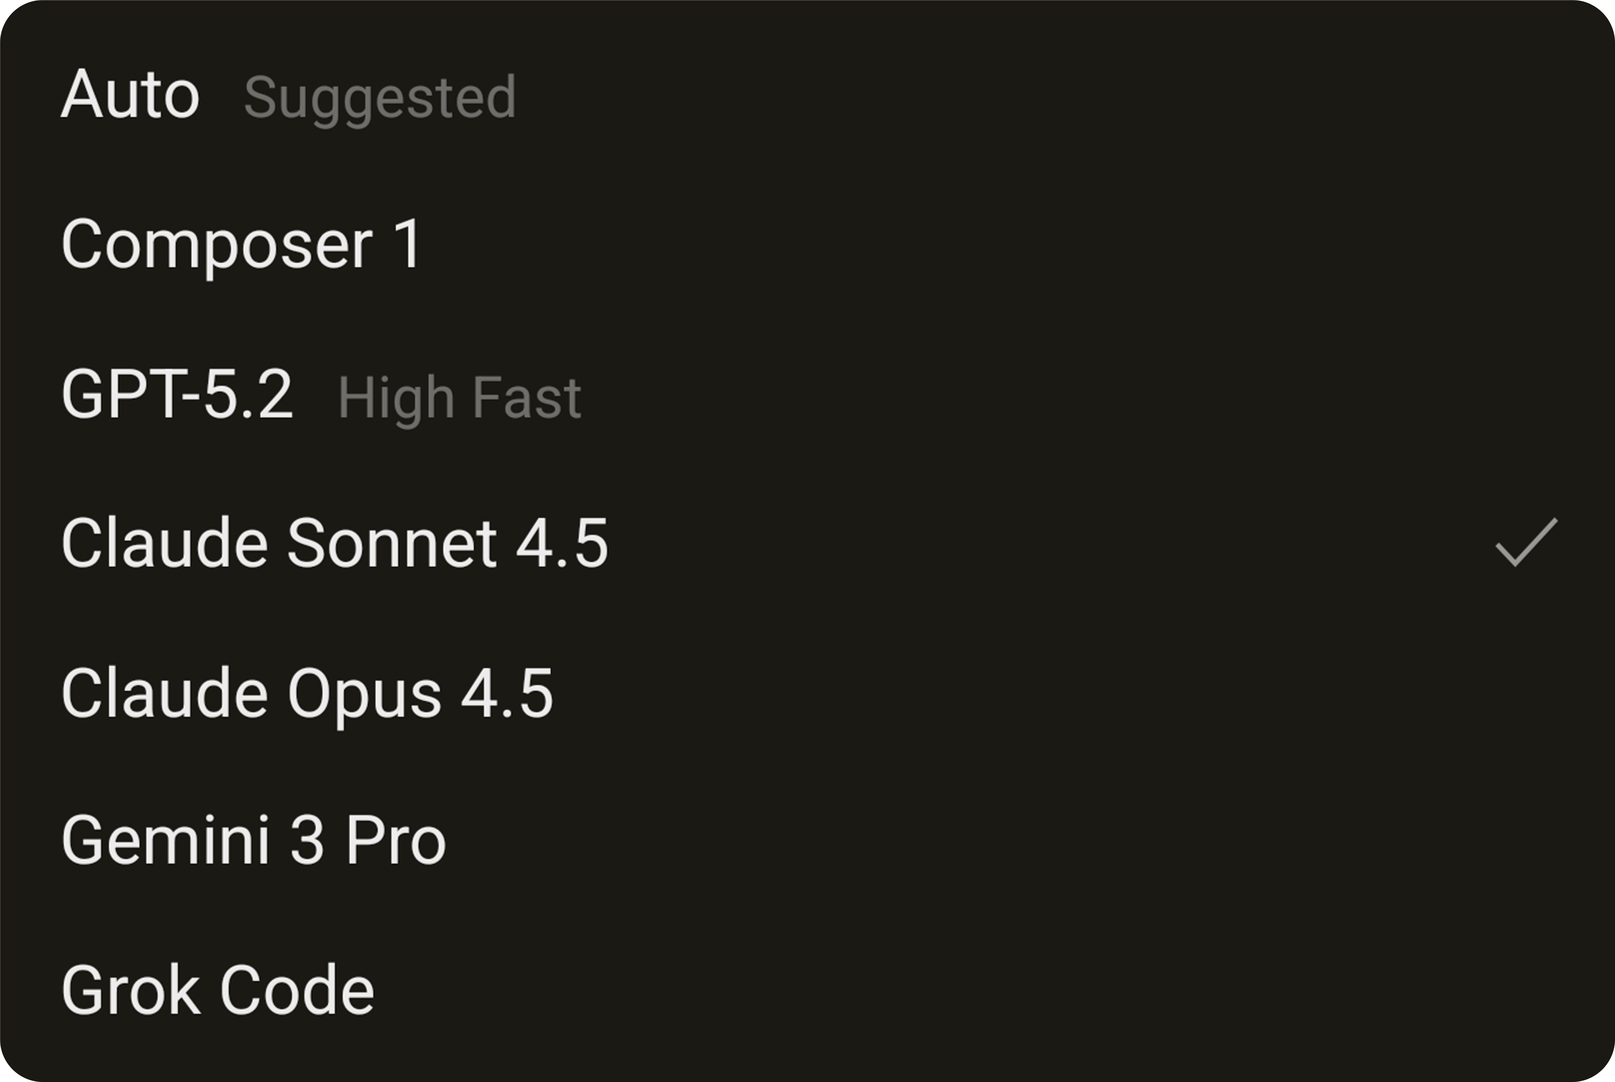The image size is (1615, 1082).
Task: Click the checkmark beside Claude Sonnet 4.5
Action: 1526,543
